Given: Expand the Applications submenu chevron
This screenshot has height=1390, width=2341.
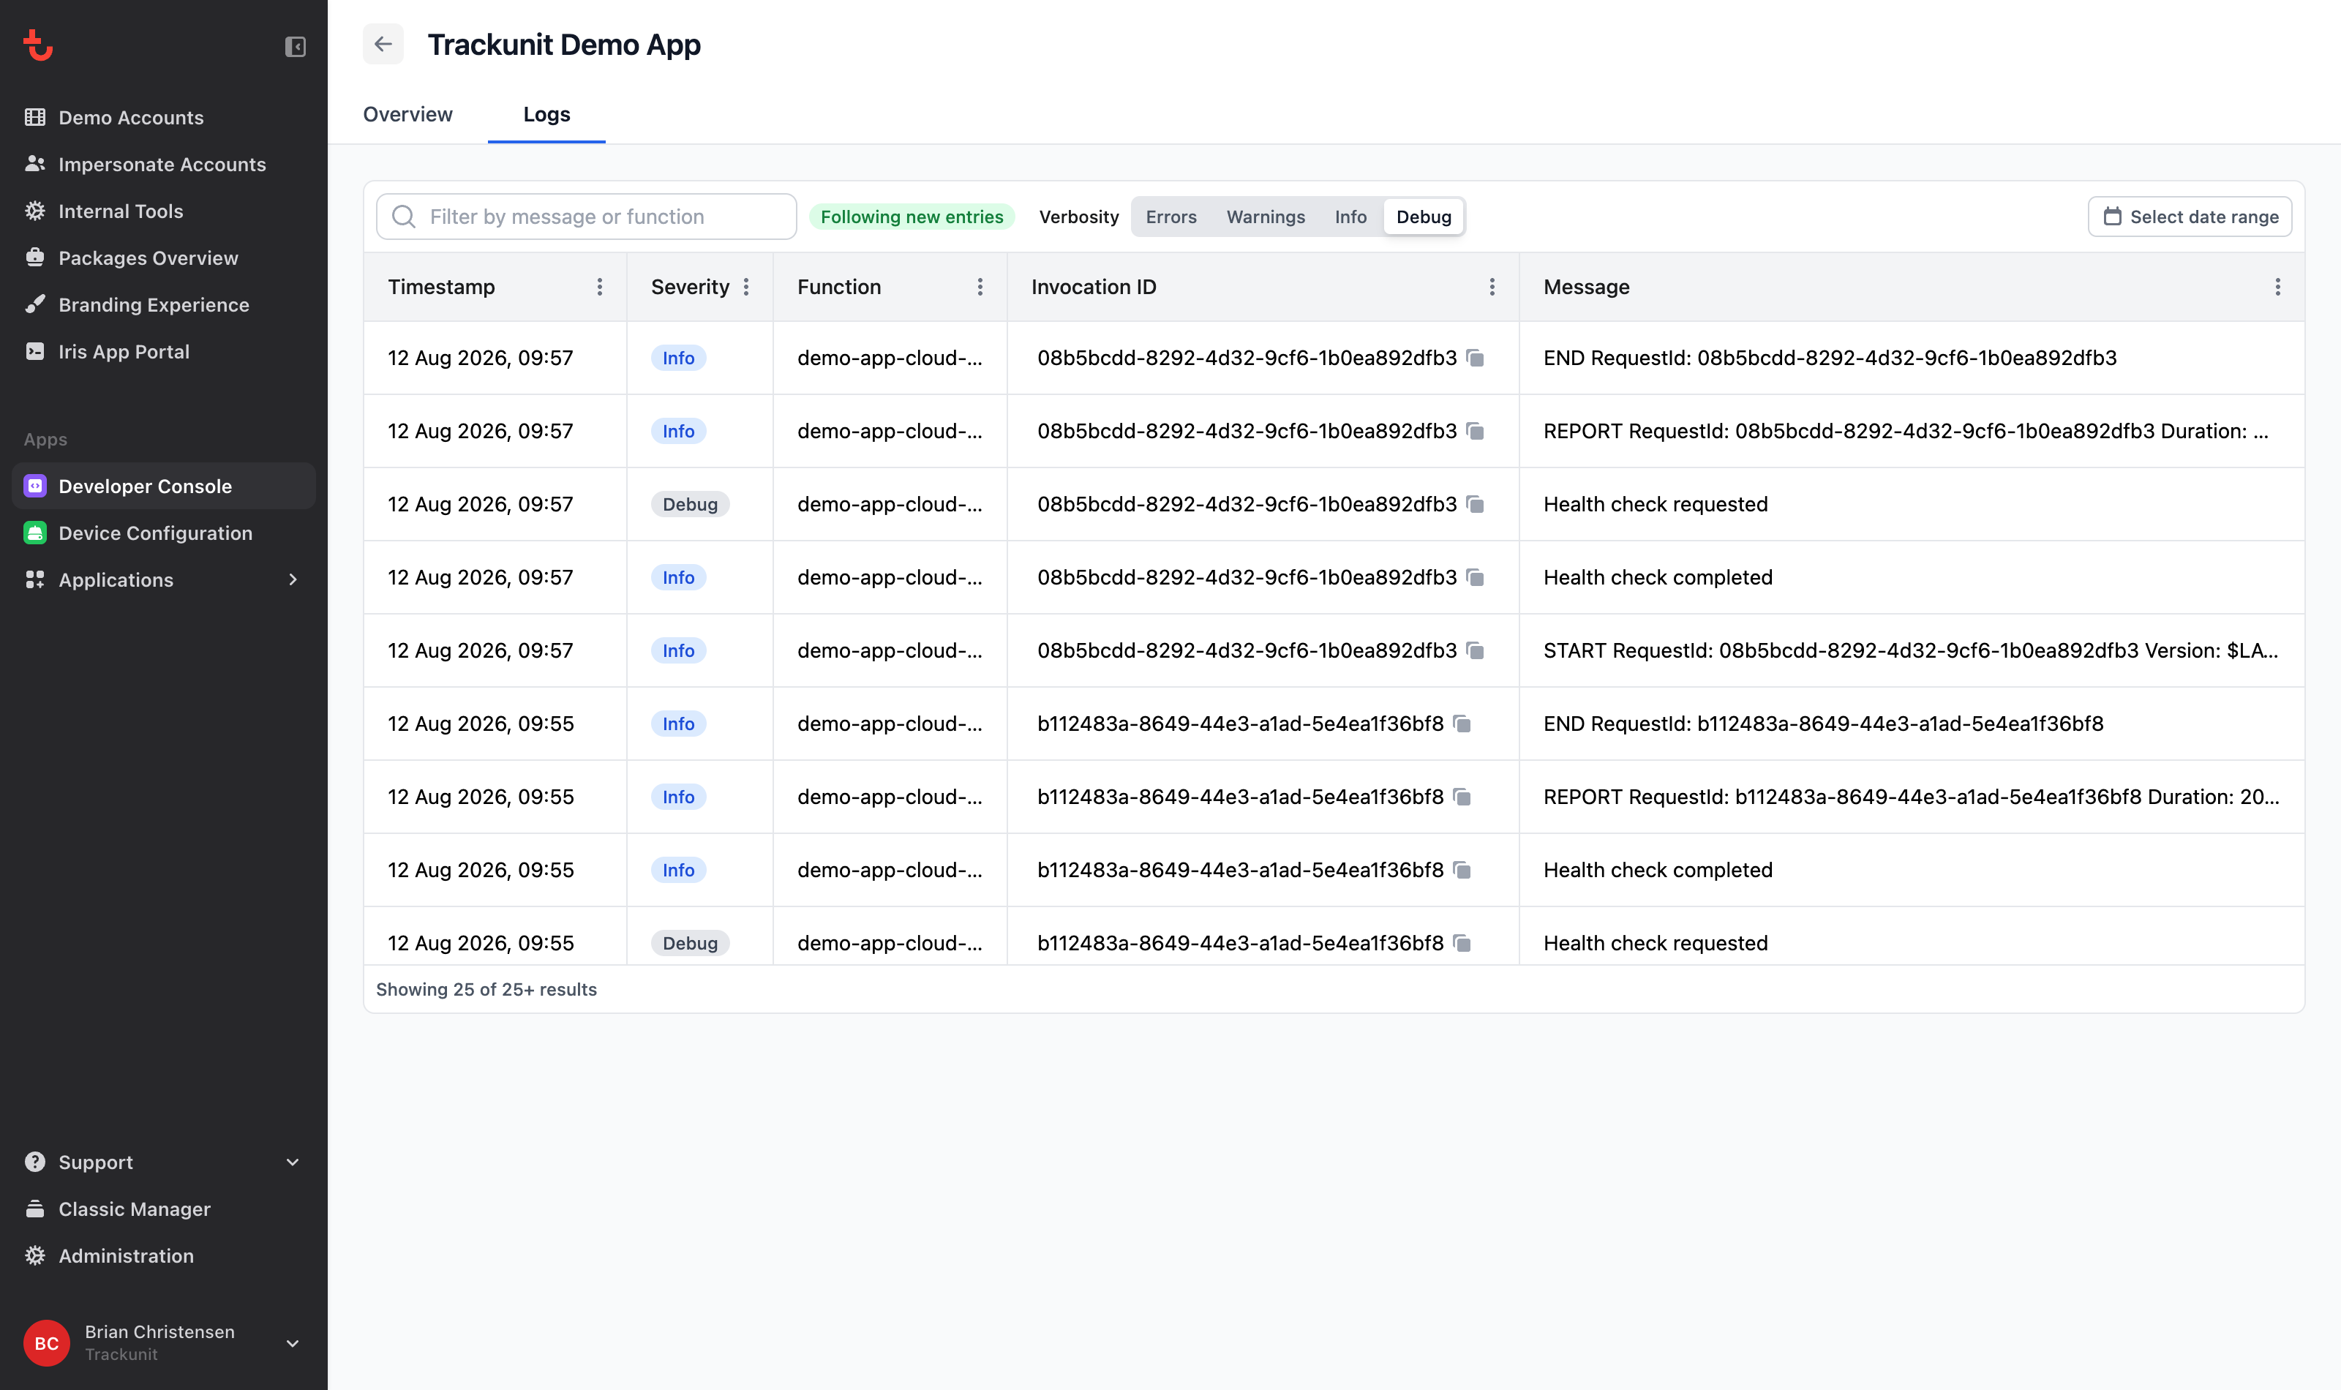Looking at the screenshot, I should click(293, 580).
